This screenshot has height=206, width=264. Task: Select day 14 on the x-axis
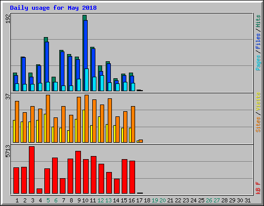click(x=116, y=200)
